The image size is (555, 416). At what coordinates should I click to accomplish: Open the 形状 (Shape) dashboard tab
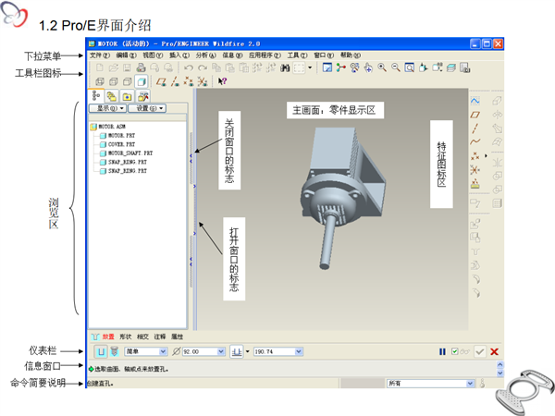[x=125, y=336]
